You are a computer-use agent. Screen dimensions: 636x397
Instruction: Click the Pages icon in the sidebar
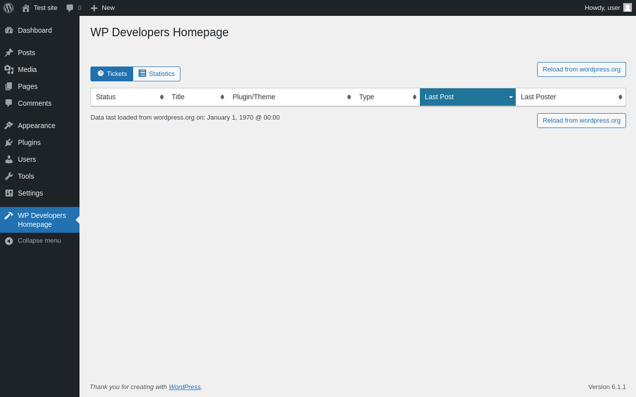click(x=9, y=86)
